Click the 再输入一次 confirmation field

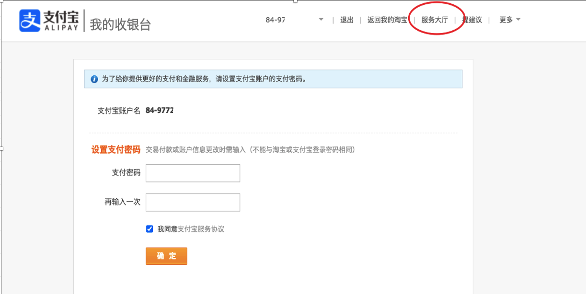click(x=193, y=203)
